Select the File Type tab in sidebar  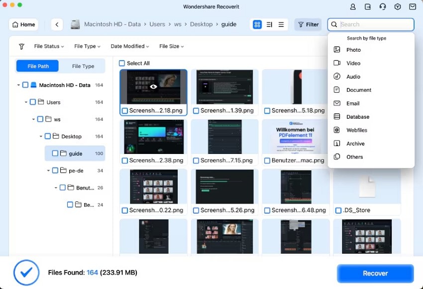click(83, 66)
